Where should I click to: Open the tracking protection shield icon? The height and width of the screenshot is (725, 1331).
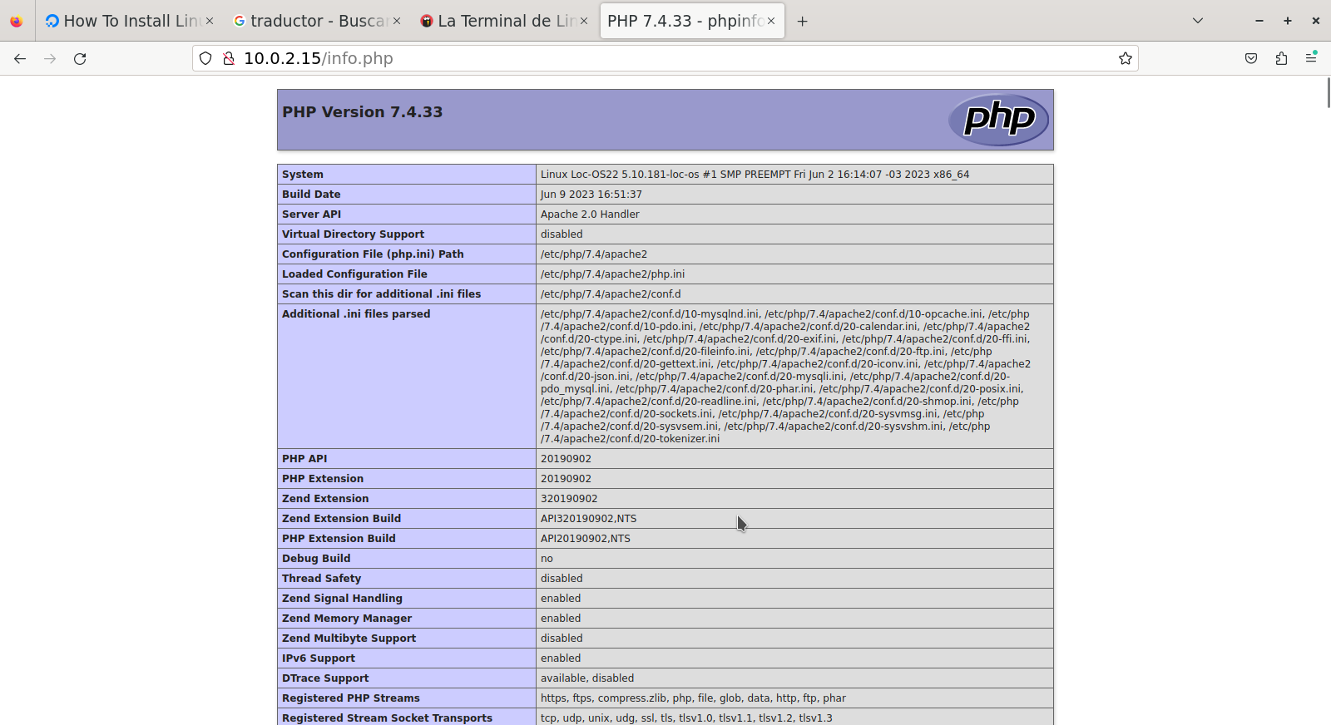(205, 58)
